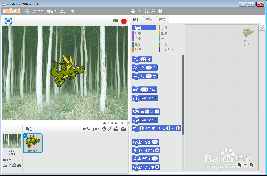Collapse the stage with the small arrow
This screenshot has width=267, height=176.
[129, 123]
